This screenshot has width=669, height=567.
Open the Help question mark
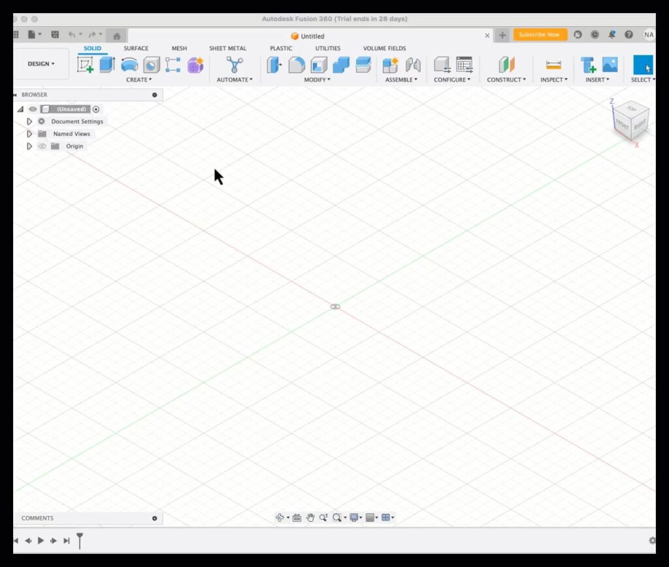[629, 35]
